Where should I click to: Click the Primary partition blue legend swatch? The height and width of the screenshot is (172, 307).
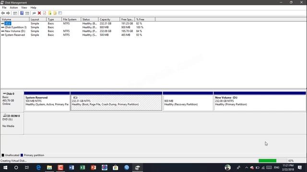(22, 155)
